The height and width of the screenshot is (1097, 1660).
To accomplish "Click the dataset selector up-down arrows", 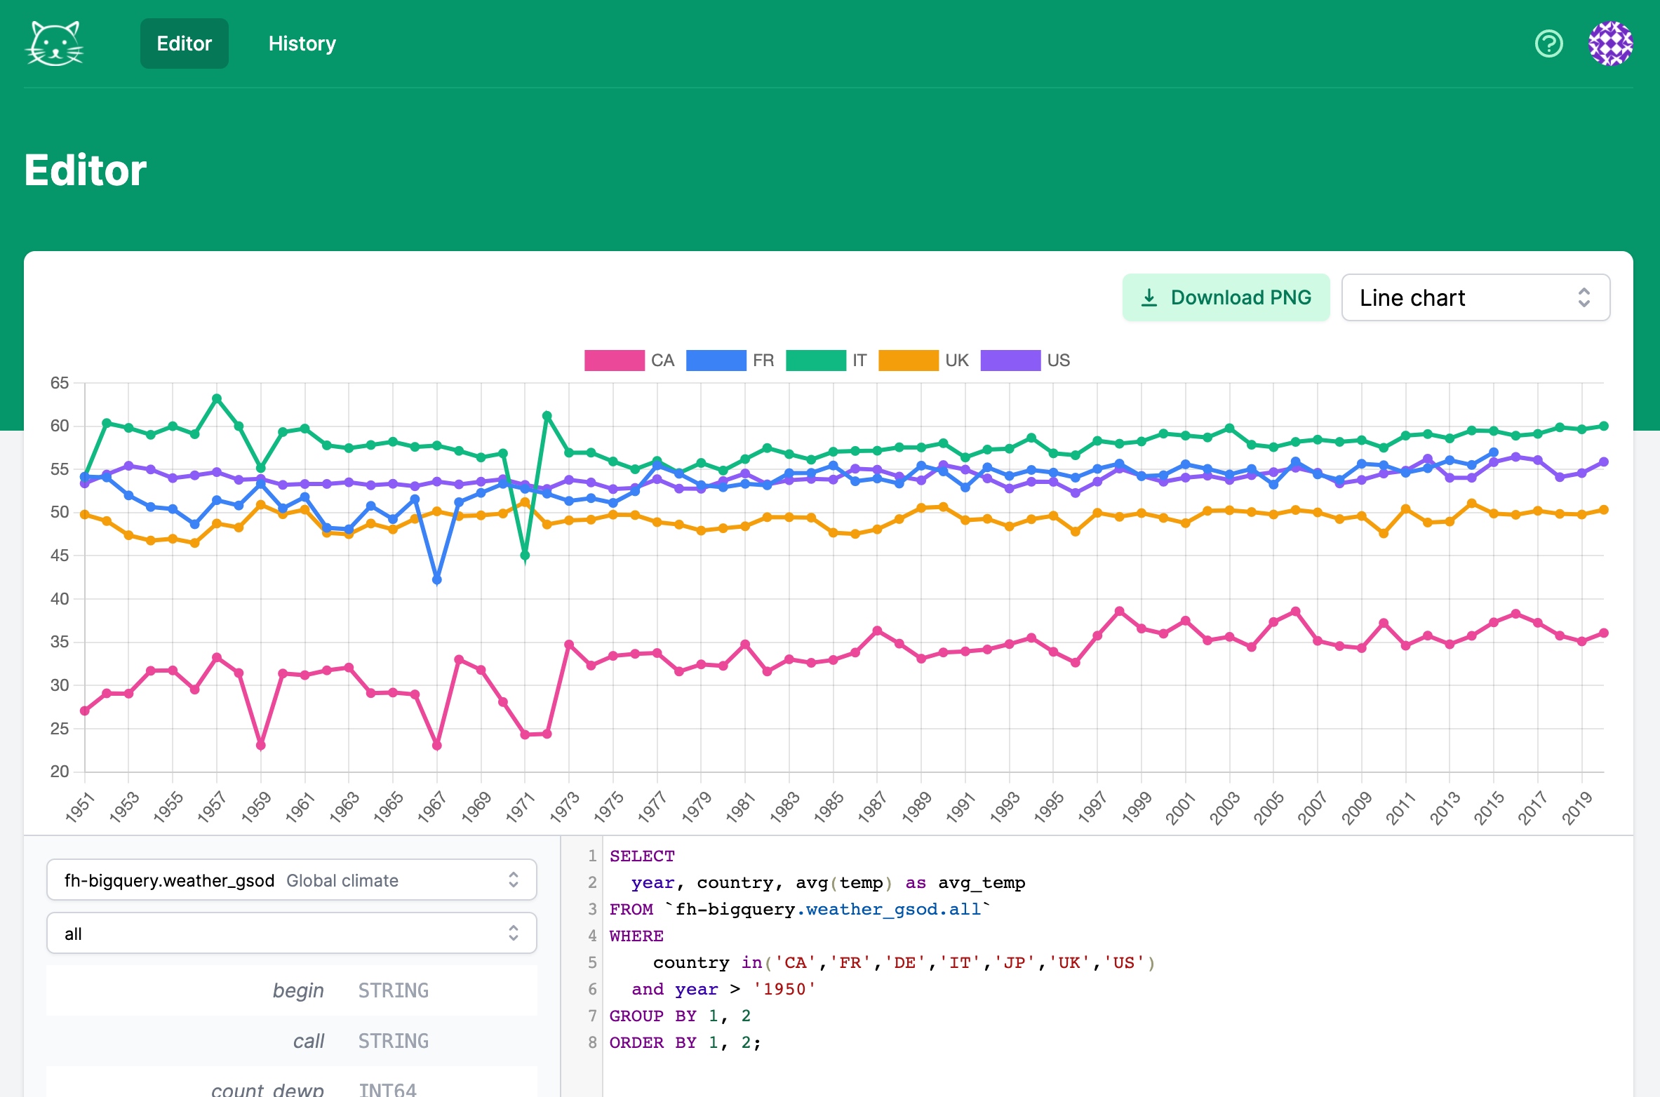I will pos(514,880).
